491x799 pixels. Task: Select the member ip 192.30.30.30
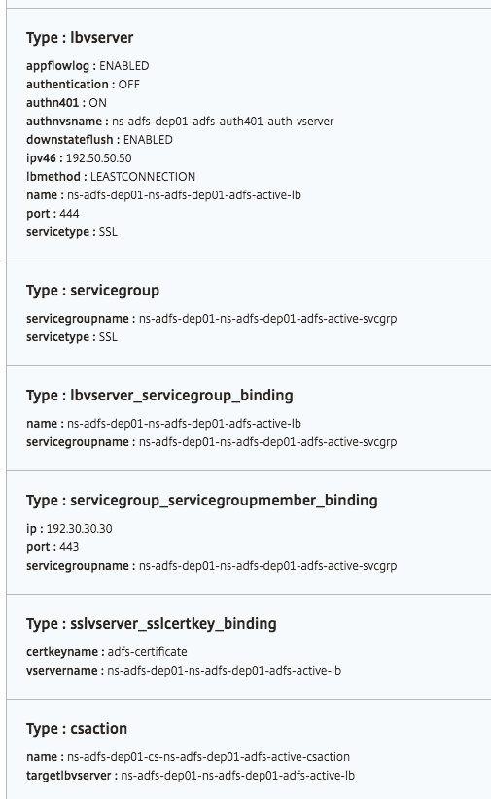[79, 529]
